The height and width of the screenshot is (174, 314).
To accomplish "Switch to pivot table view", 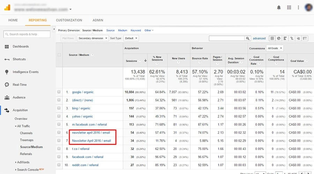I will click(305, 38).
